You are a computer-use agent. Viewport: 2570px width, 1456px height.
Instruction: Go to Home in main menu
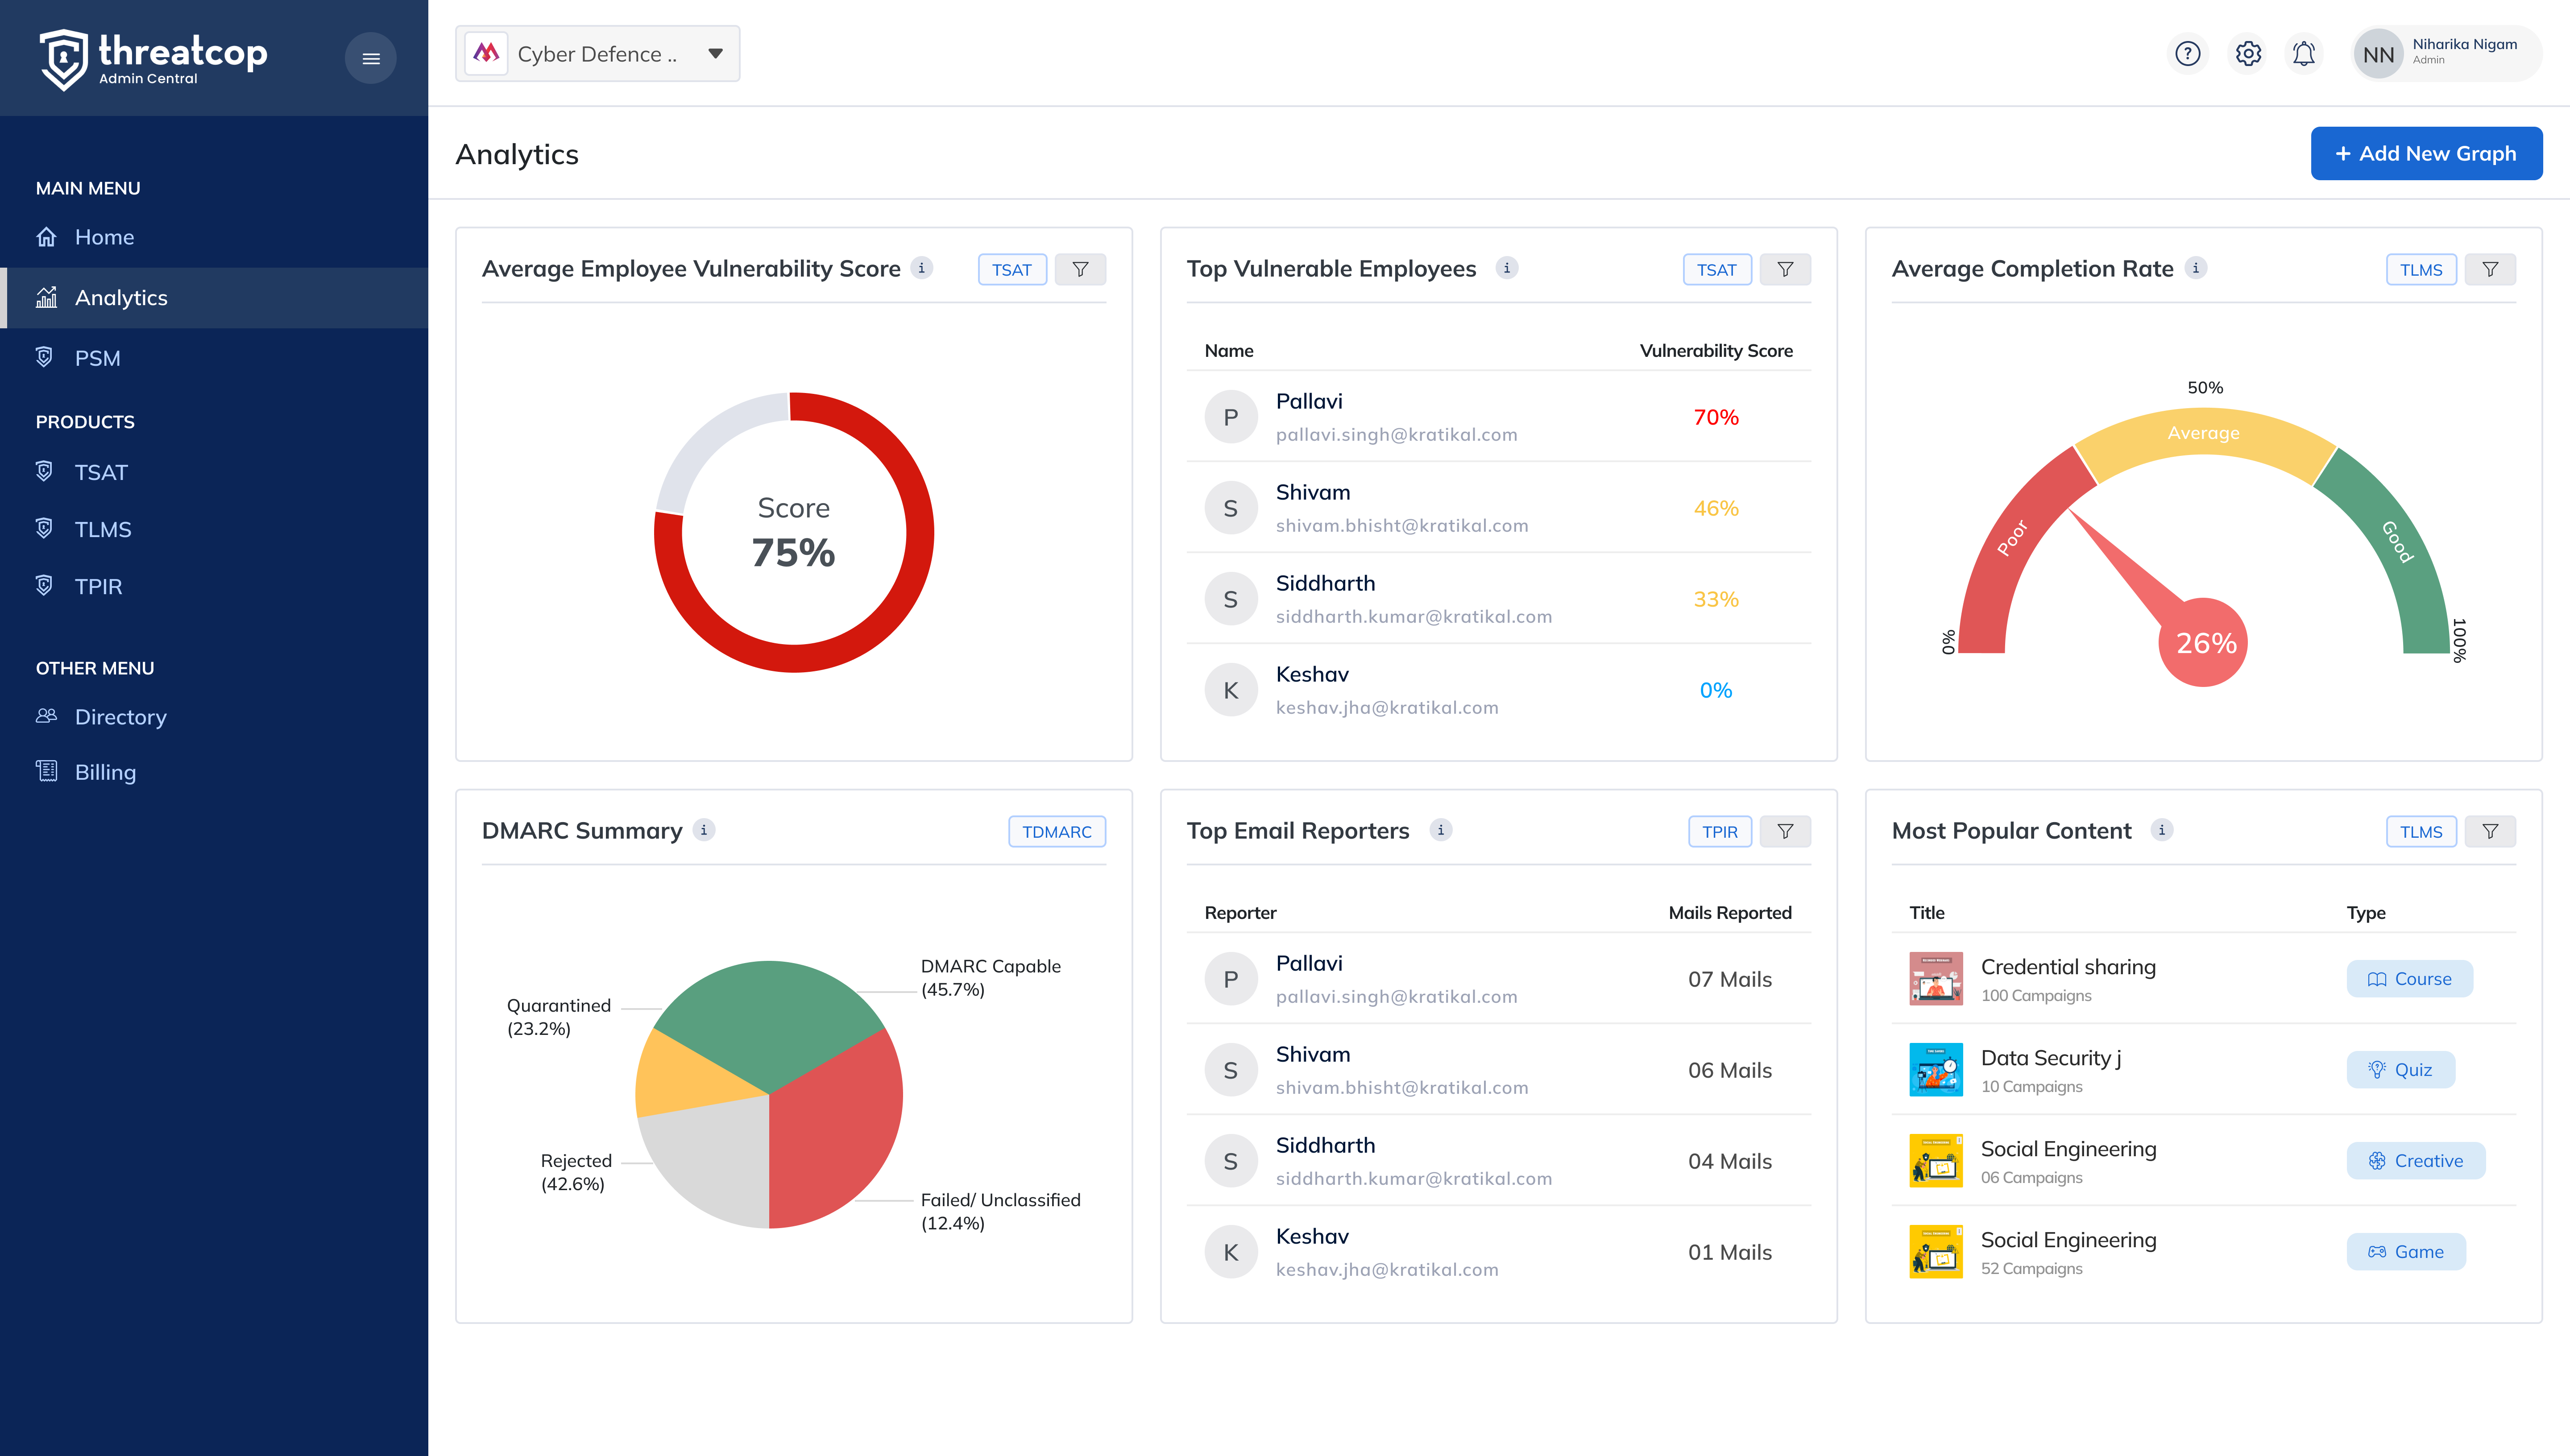214,237
